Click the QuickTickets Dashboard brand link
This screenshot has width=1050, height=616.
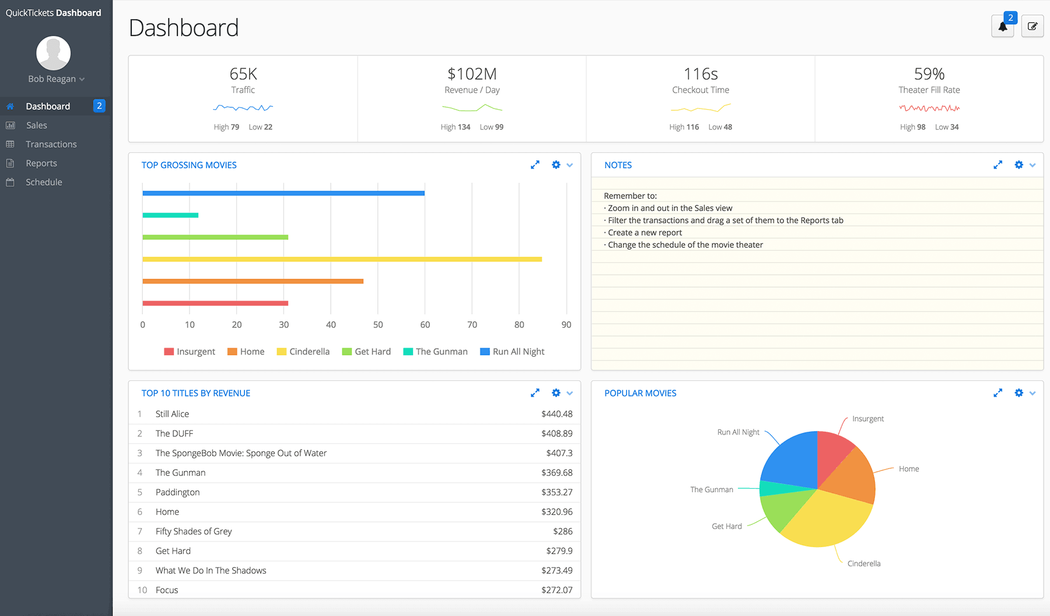coord(53,13)
